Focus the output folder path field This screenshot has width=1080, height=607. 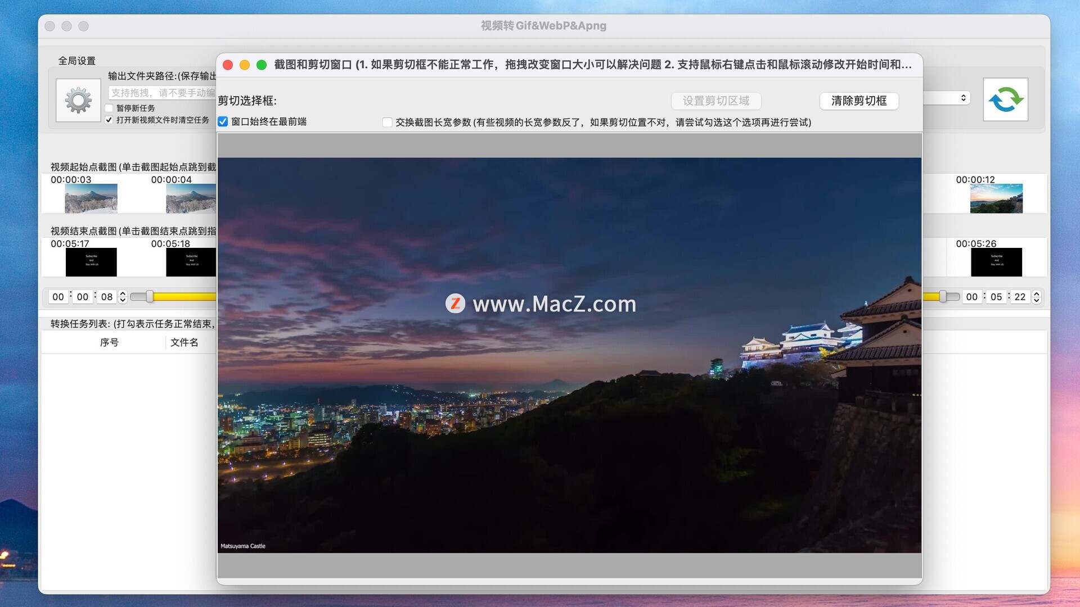coord(162,93)
